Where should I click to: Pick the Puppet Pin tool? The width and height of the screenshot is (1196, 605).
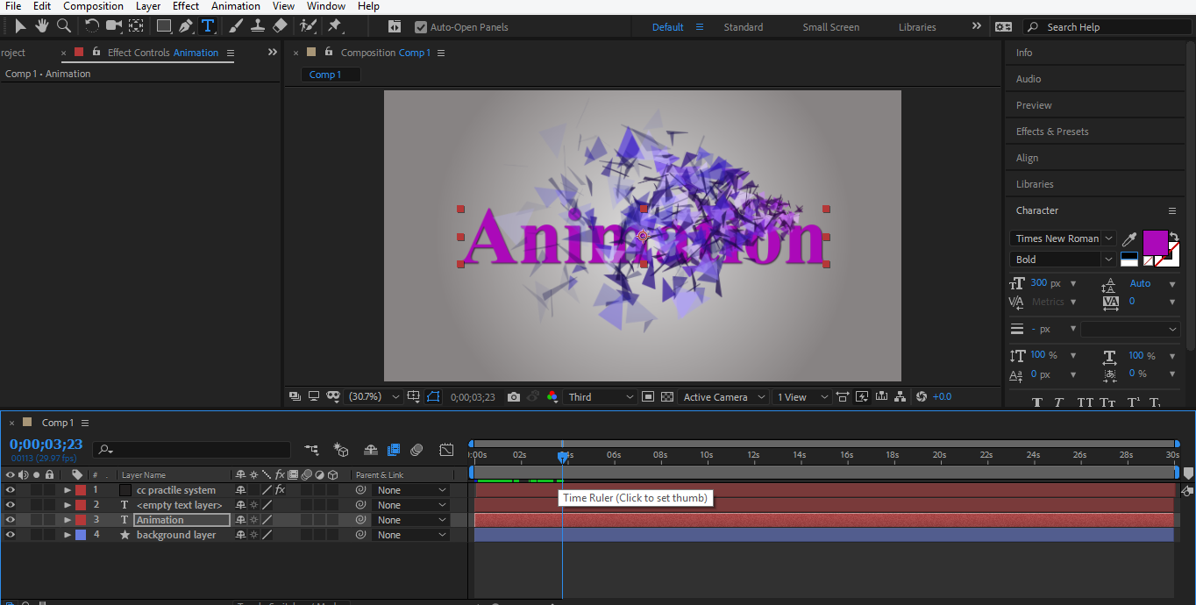click(334, 26)
